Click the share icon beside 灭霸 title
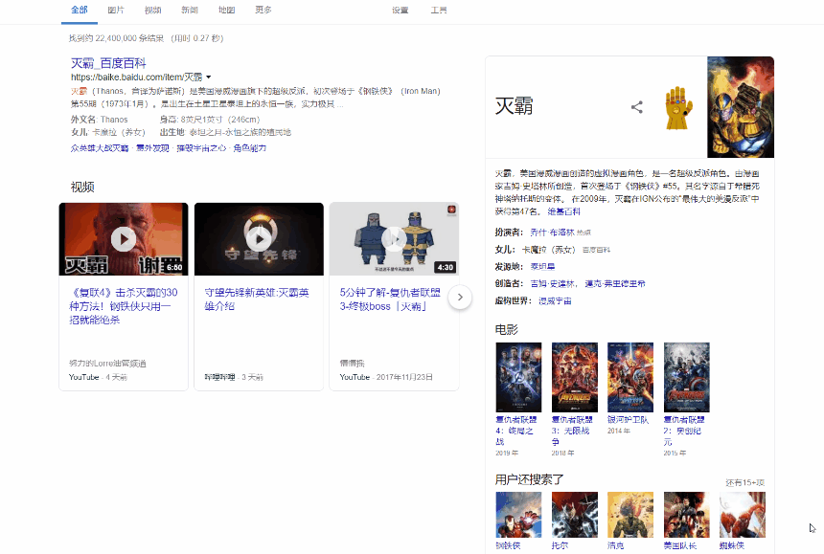 coord(637,107)
